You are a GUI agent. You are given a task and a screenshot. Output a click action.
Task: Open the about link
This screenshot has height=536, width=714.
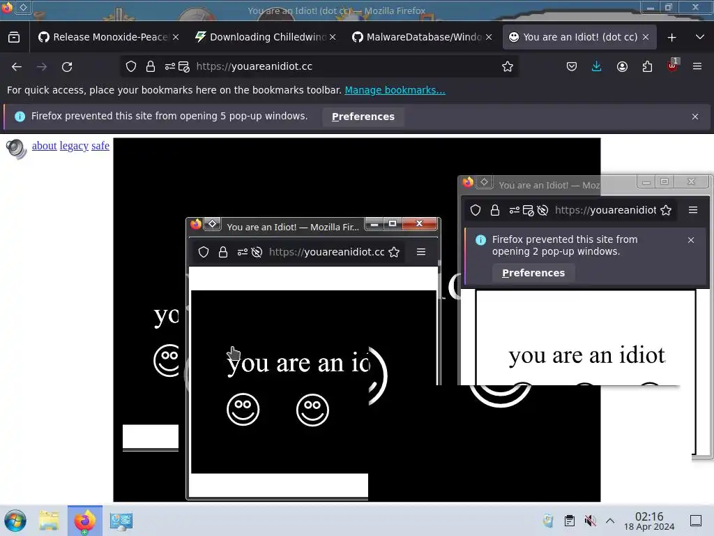tap(44, 146)
